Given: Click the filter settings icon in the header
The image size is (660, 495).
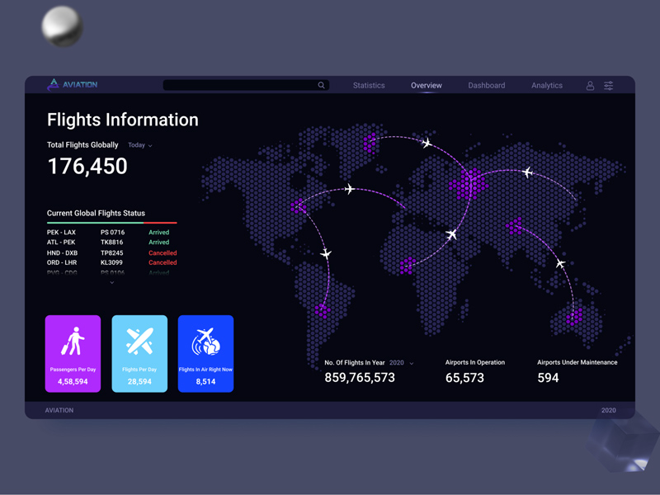Looking at the screenshot, I should (608, 85).
